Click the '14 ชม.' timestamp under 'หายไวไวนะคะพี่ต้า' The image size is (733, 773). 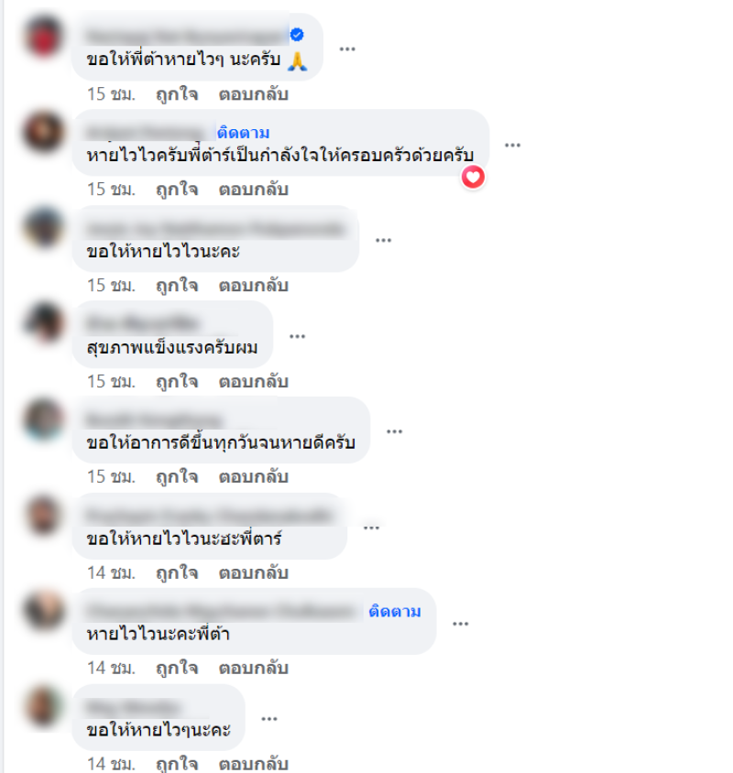coord(111,669)
